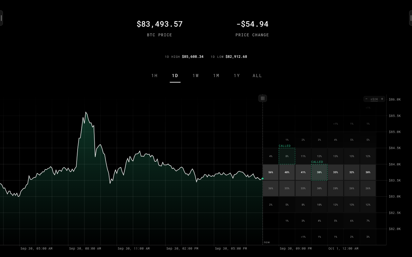Select the CALLED 8% prediction cell
The width and height of the screenshot is (412, 257).
coord(287,156)
